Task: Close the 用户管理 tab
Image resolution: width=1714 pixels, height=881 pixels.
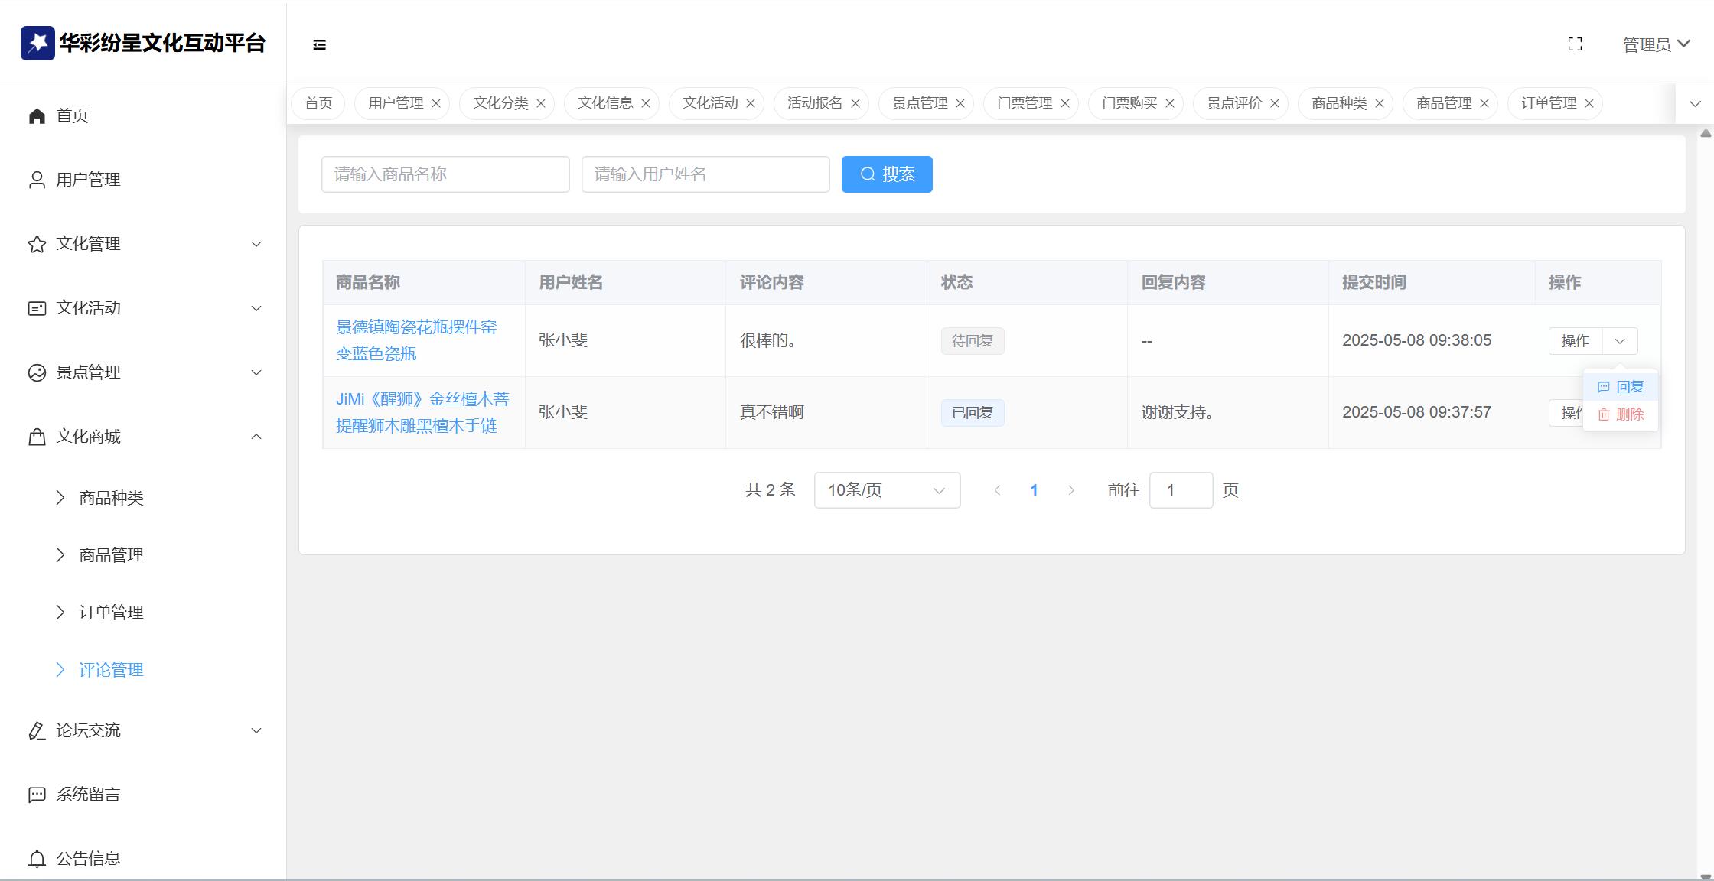Action: point(436,103)
